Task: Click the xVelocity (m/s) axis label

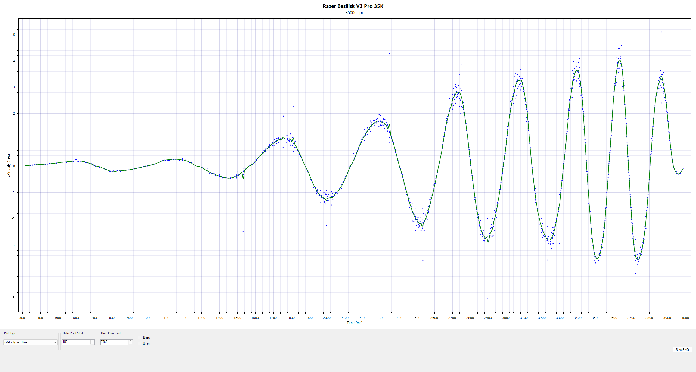Action: click(8, 165)
